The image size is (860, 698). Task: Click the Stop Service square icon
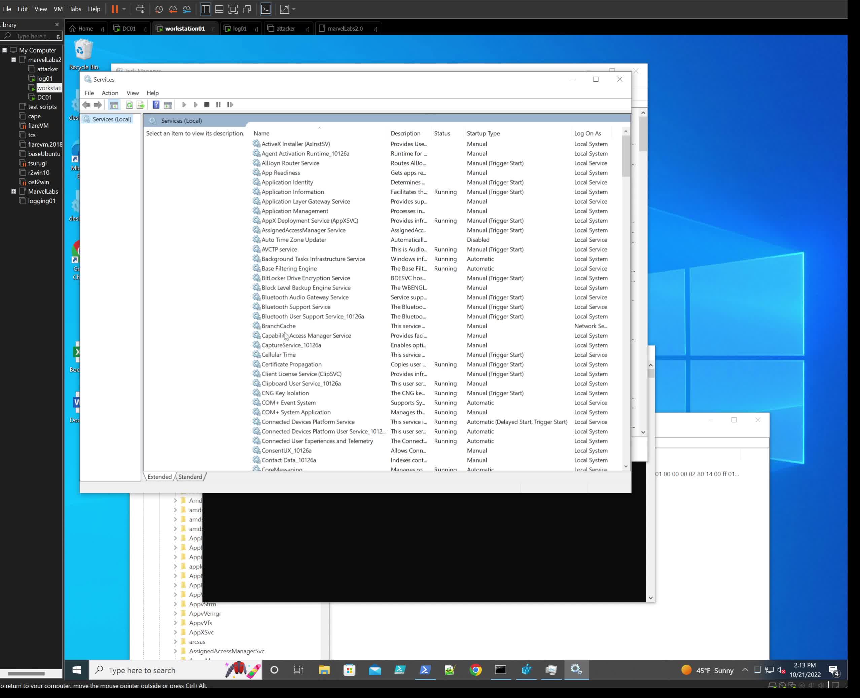pos(207,105)
